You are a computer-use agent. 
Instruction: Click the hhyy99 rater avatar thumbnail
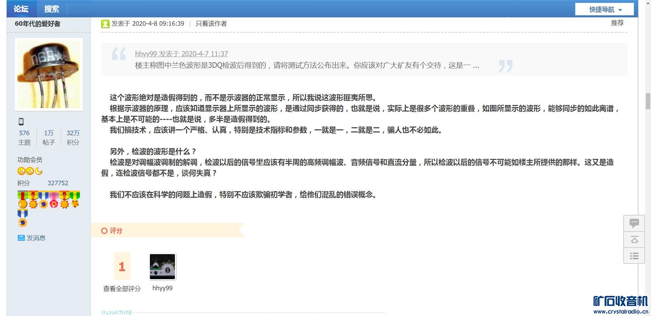(x=162, y=267)
